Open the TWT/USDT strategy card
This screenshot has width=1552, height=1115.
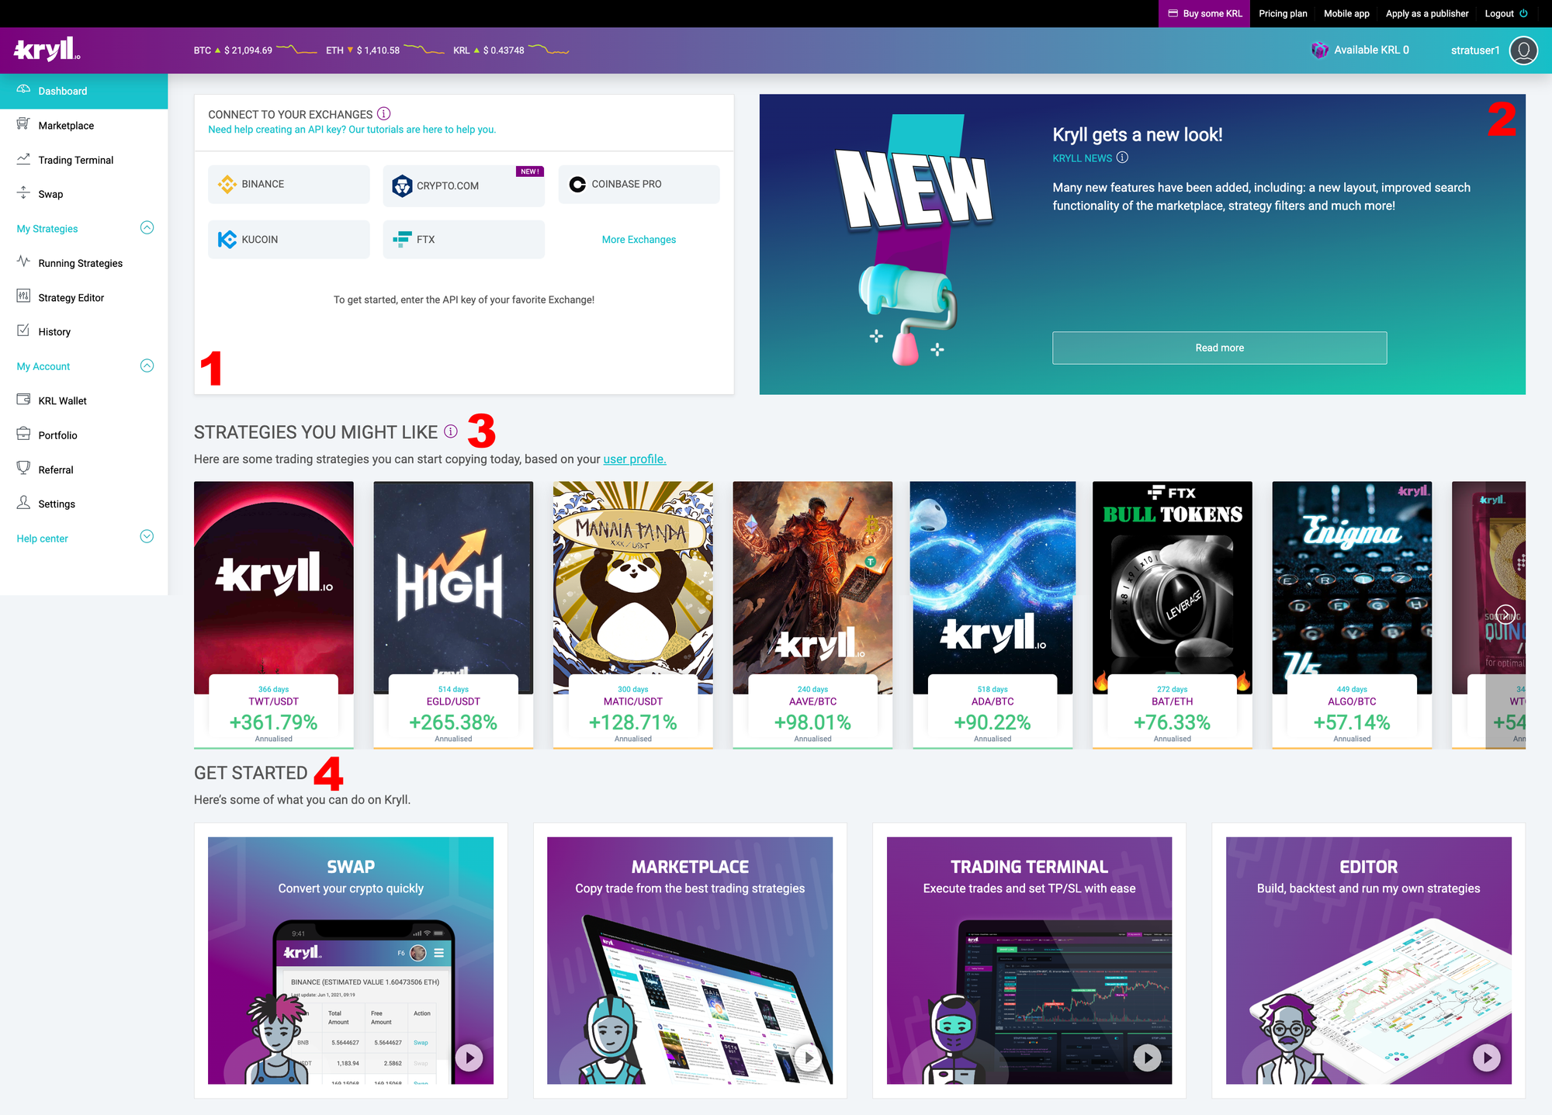274,615
